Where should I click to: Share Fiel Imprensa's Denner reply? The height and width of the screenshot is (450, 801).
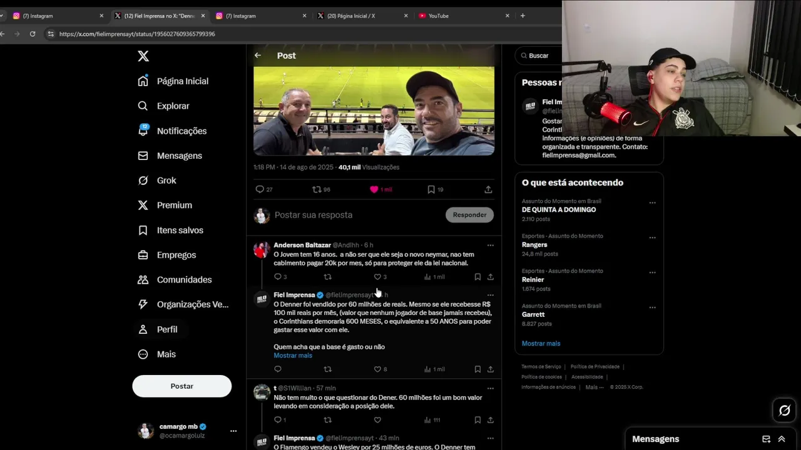(x=490, y=369)
